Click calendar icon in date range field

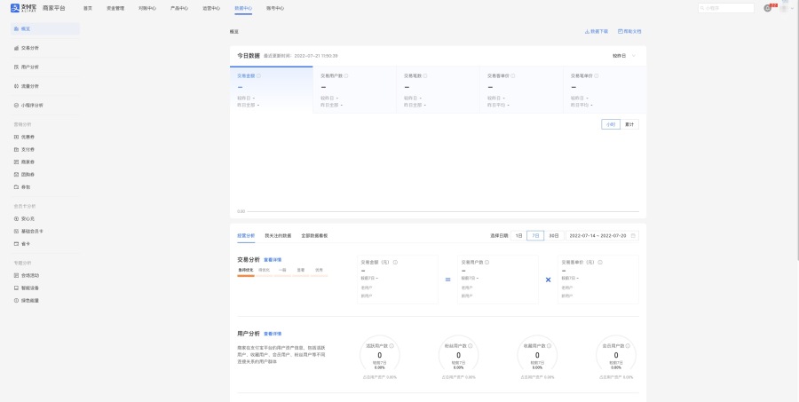633,236
